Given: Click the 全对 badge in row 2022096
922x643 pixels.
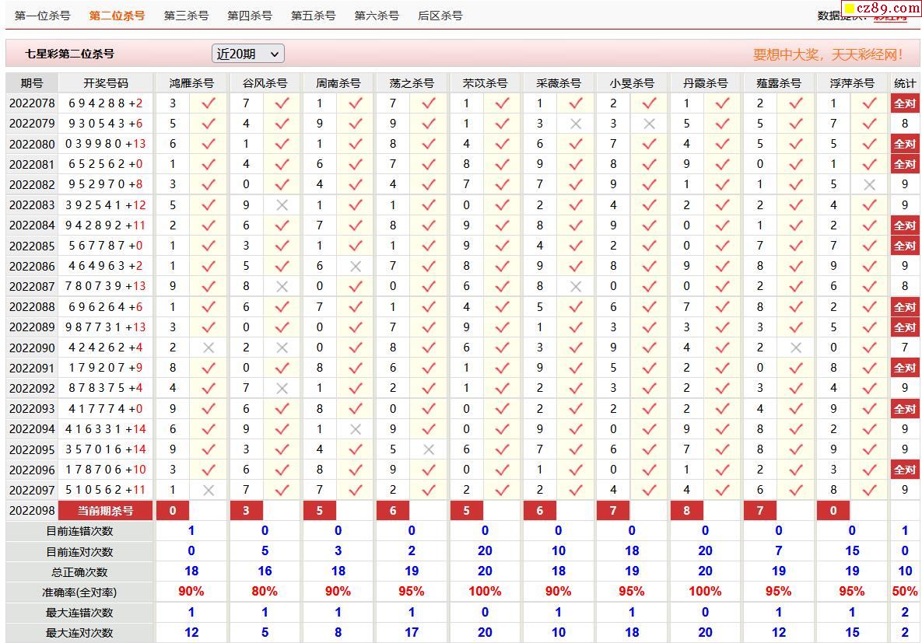Looking at the screenshot, I should click(x=905, y=470).
